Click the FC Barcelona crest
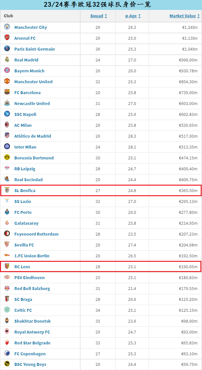 (7, 92)
